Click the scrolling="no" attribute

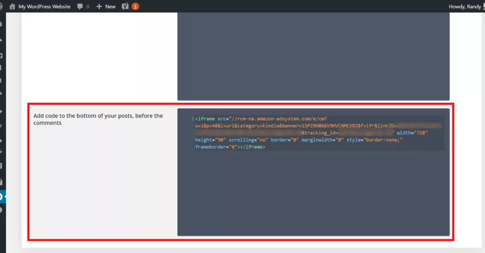point(248,140)
